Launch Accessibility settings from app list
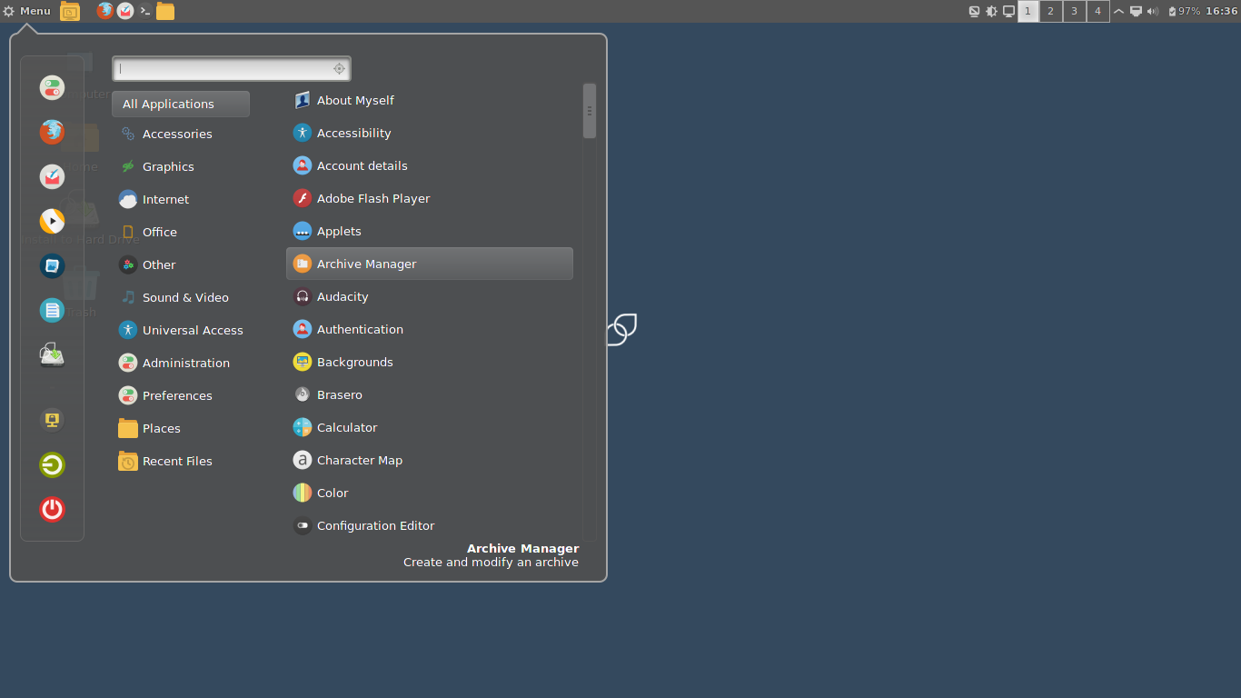This screenshot has height=698, width=1241. [x=430, y=133]
